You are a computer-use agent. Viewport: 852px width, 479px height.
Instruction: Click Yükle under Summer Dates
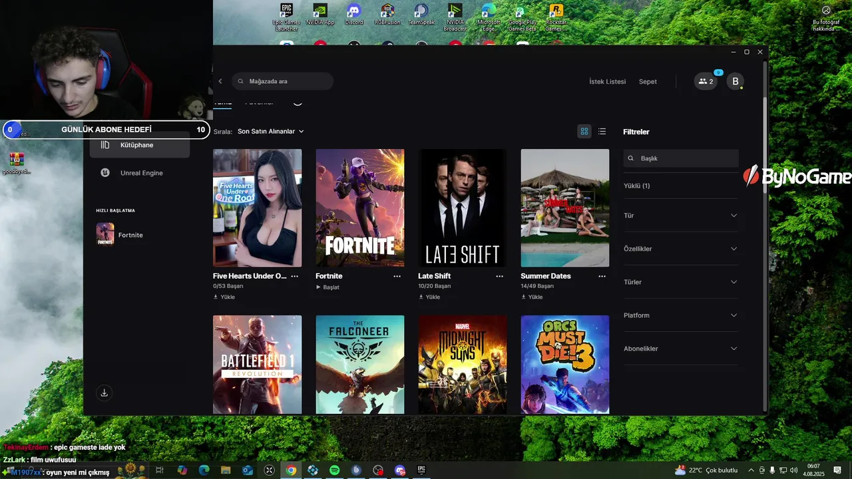(532, 297)
